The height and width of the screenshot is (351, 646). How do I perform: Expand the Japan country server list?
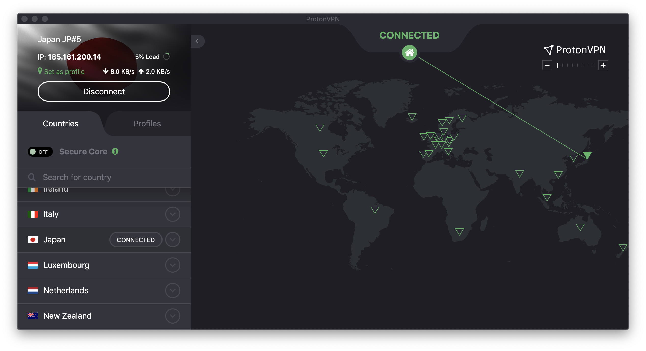173,239
